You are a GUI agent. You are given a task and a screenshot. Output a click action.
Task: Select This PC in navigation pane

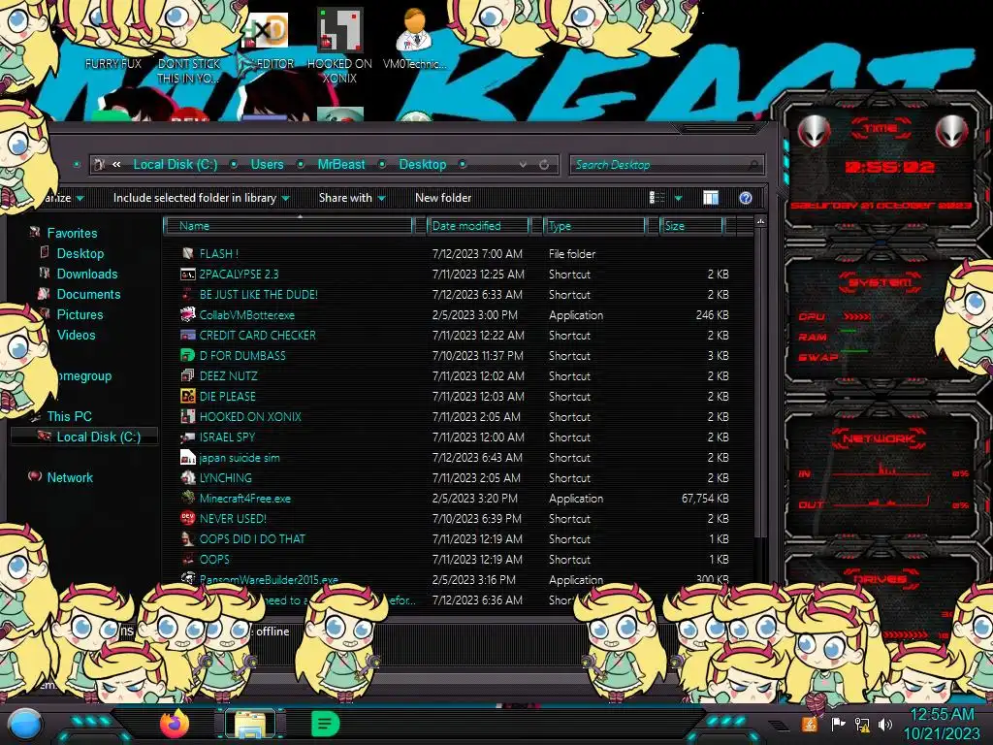pyautogui.click(x=69, y=416)
